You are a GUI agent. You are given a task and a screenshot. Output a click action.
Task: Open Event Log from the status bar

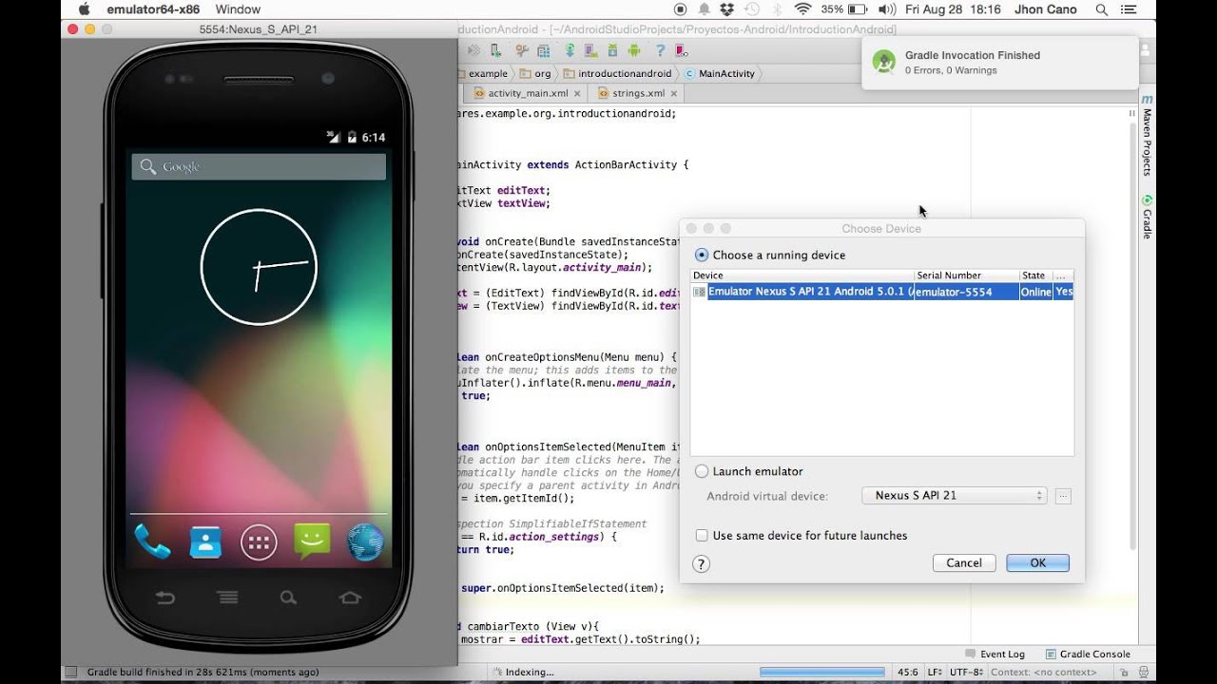995,654
